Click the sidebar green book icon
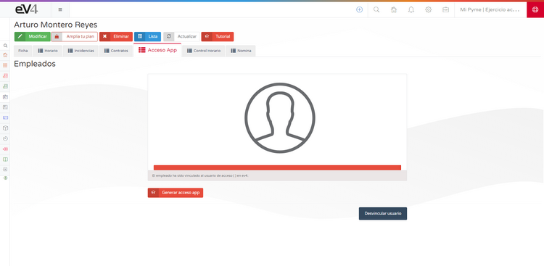Screen dimensions: 544x266 5,159
